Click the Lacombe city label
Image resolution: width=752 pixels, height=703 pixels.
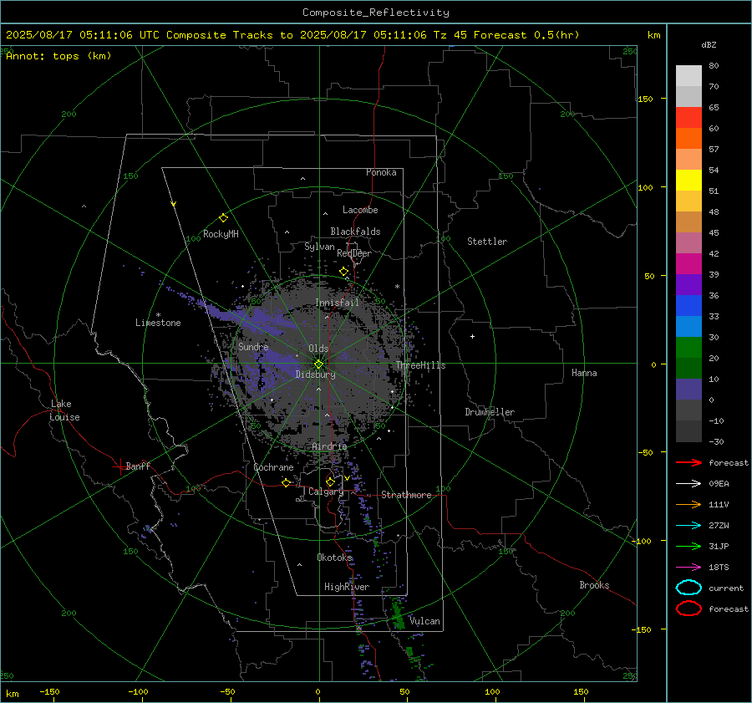click(360, 210)
